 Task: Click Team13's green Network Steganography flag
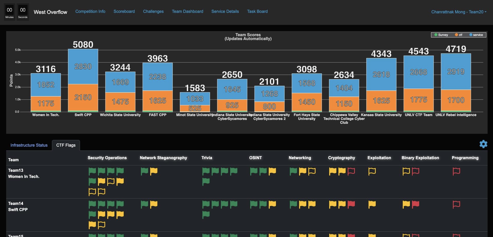144,171
